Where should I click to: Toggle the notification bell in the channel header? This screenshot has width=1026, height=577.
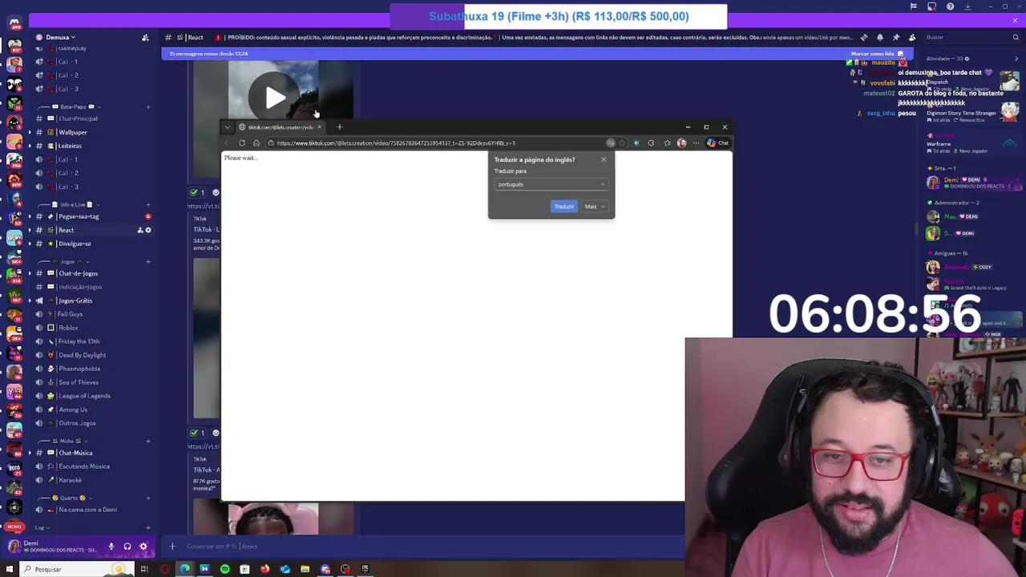(x=880, y=37)
